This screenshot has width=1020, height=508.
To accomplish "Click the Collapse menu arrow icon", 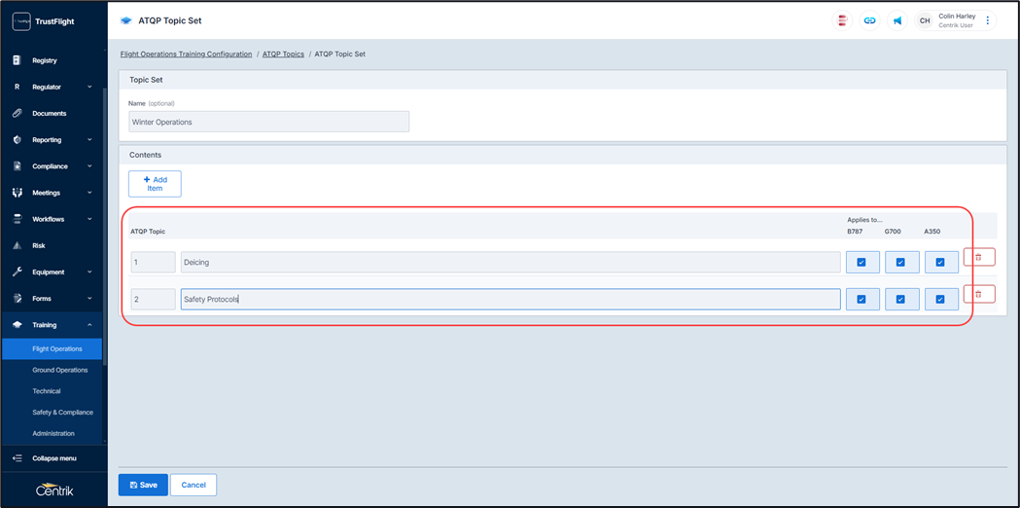I will 18,458.
